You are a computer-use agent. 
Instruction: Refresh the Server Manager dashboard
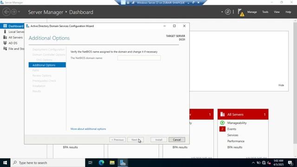point(228,12)
